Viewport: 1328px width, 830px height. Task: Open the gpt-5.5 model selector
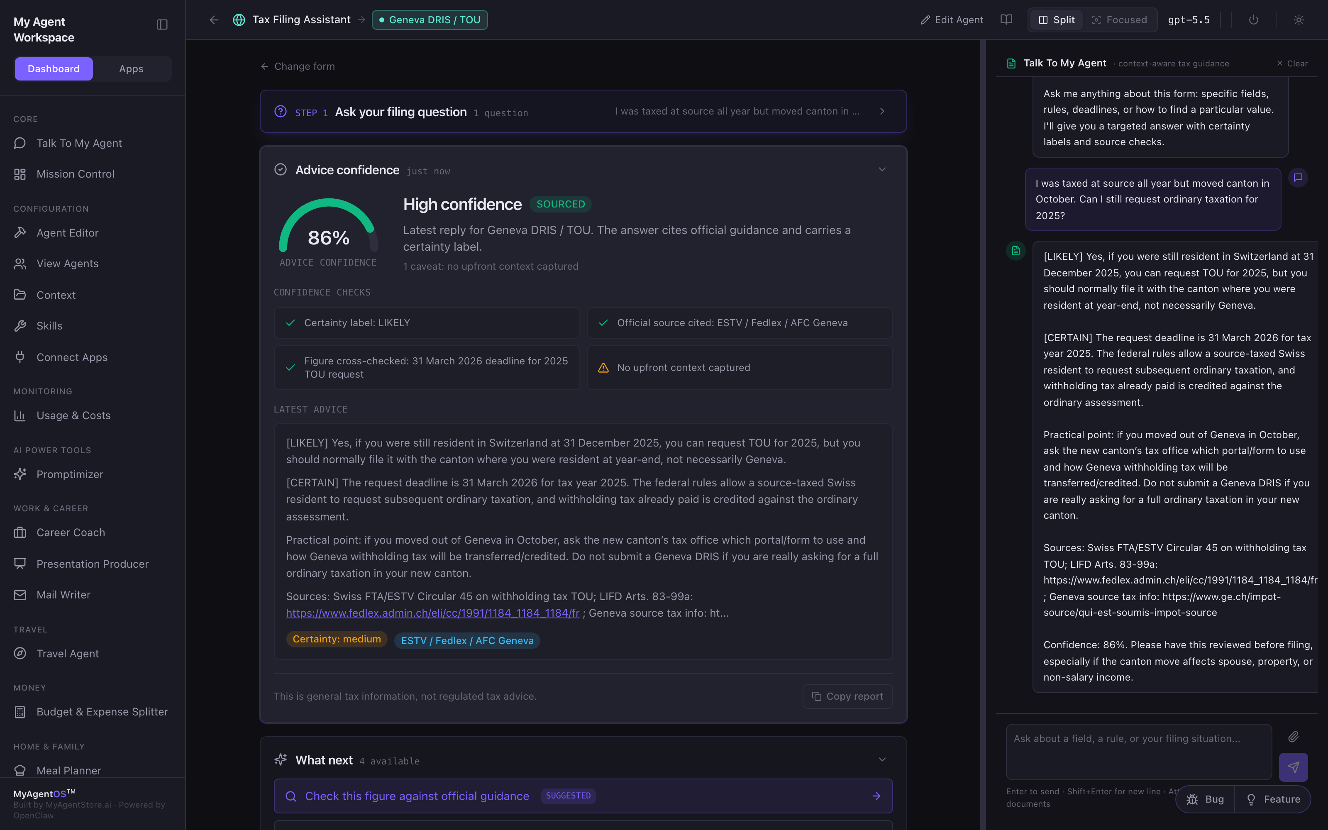coord(1189,20)
